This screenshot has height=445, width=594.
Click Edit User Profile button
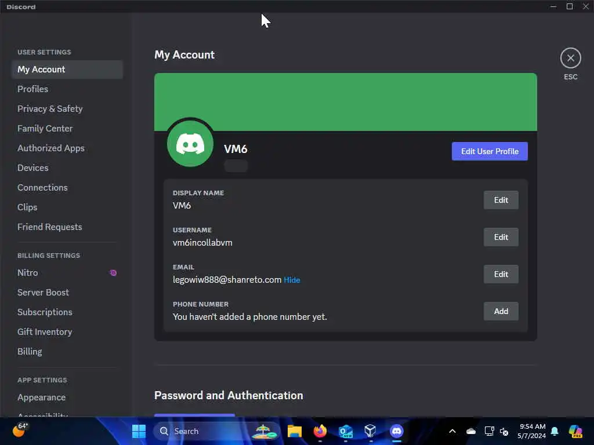tap(490, 151)
